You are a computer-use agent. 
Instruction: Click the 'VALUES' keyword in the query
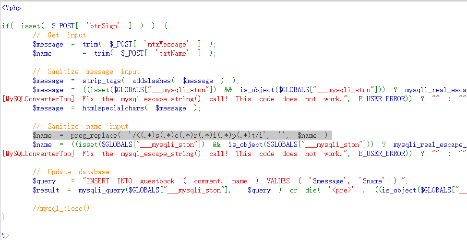pos(278,181)
